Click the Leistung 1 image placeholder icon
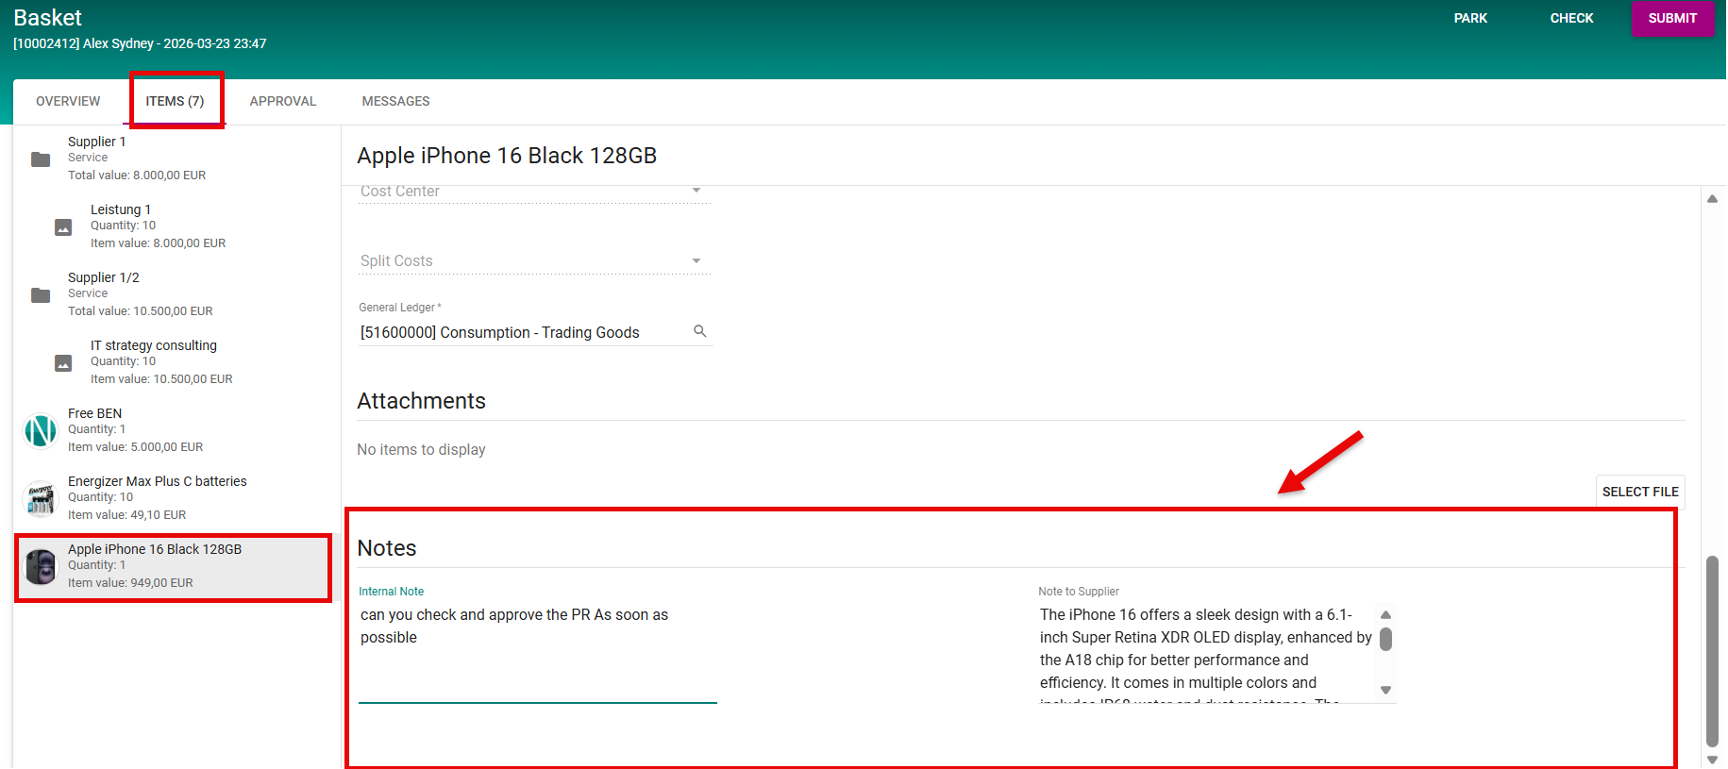 [63, 227]
